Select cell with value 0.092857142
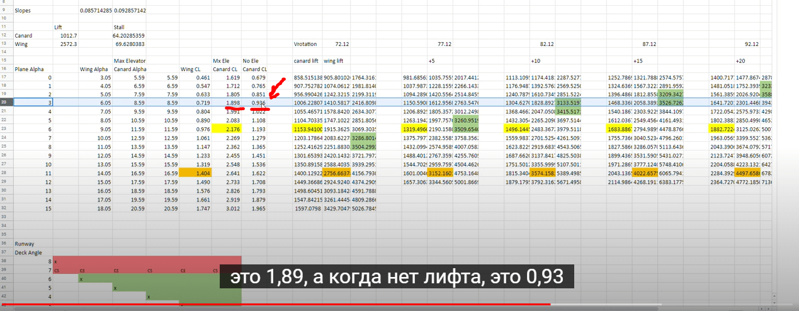 (129, 11)
